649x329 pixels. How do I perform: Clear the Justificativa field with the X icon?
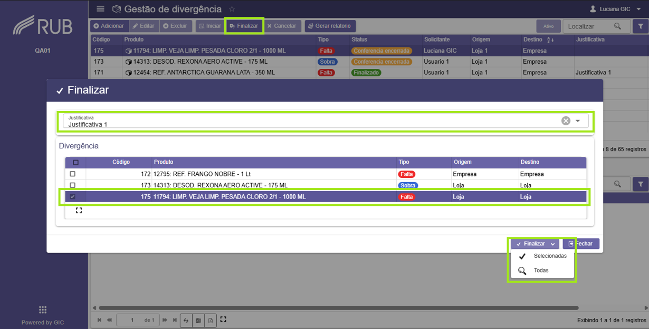click(x=566, y=121)
